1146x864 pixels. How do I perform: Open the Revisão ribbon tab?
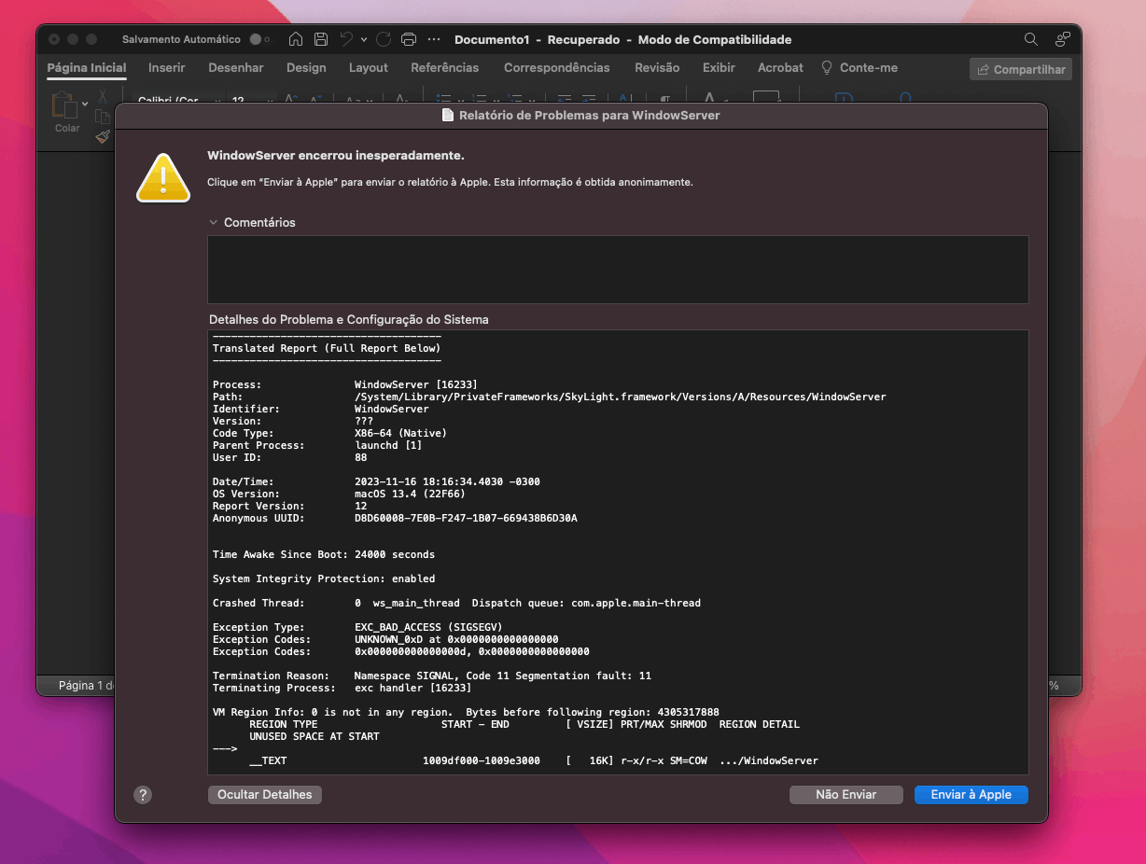(657, 67)
